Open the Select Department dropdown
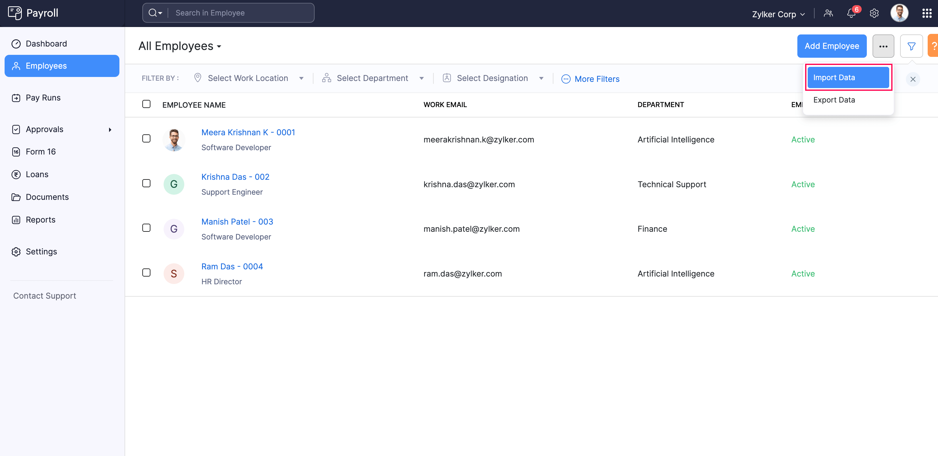 click(x=373, y=78)
